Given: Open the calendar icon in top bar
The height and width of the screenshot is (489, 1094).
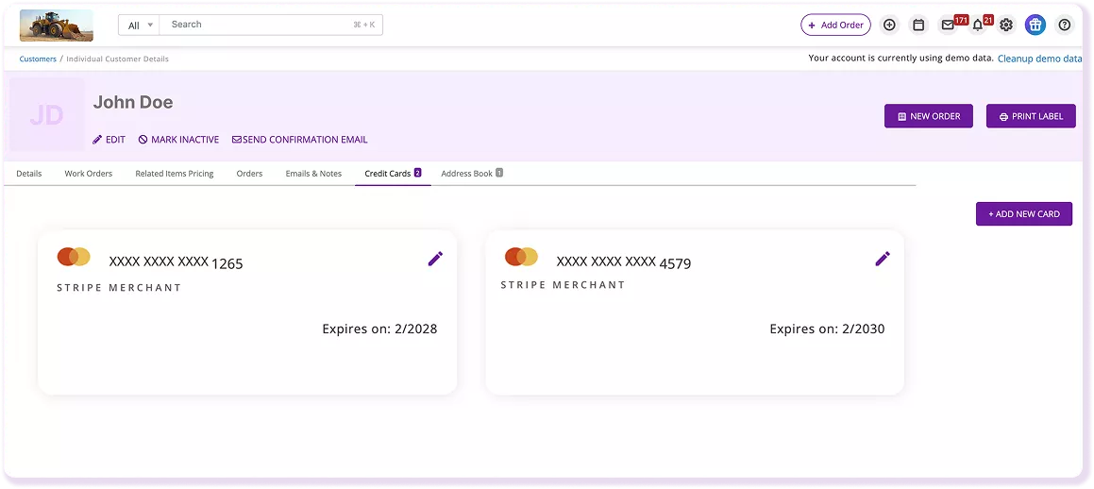Looking at the screenshot, I should pyautogui.click(x=918, y=25).
